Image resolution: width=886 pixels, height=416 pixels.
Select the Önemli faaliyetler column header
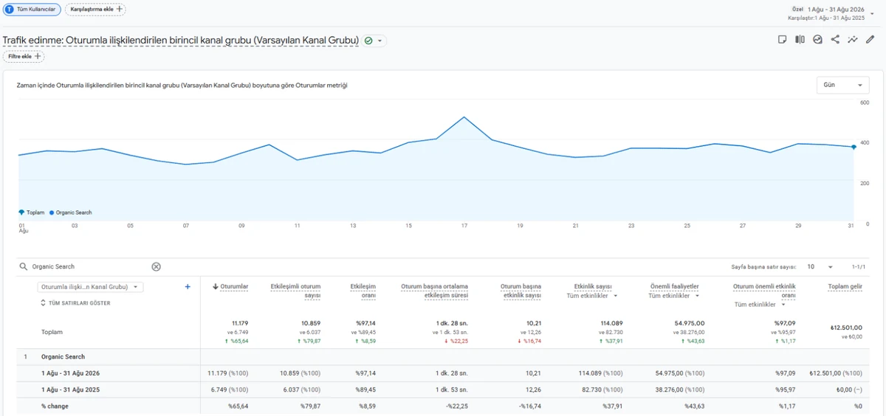[x=674, y=286]
